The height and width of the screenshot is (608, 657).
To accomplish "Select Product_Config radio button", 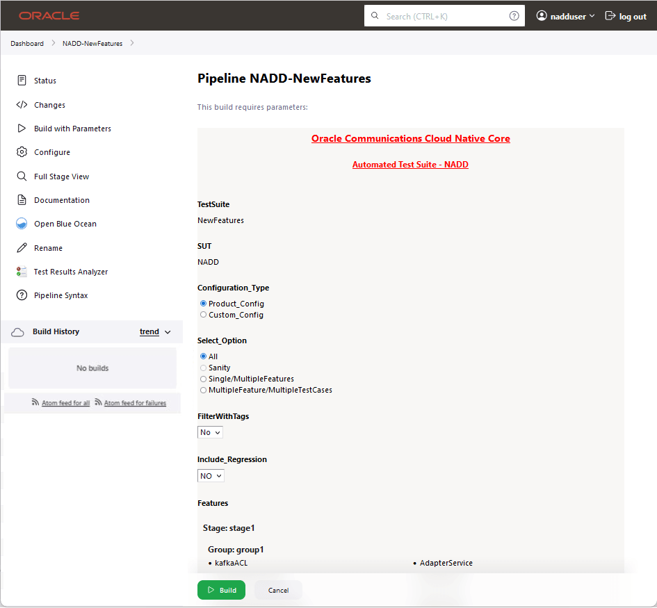I will coord(203,304).
